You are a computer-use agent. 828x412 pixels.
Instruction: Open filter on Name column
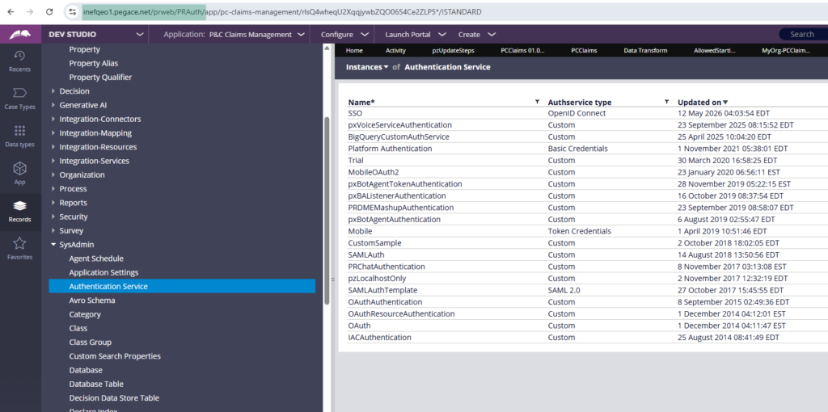537,101
